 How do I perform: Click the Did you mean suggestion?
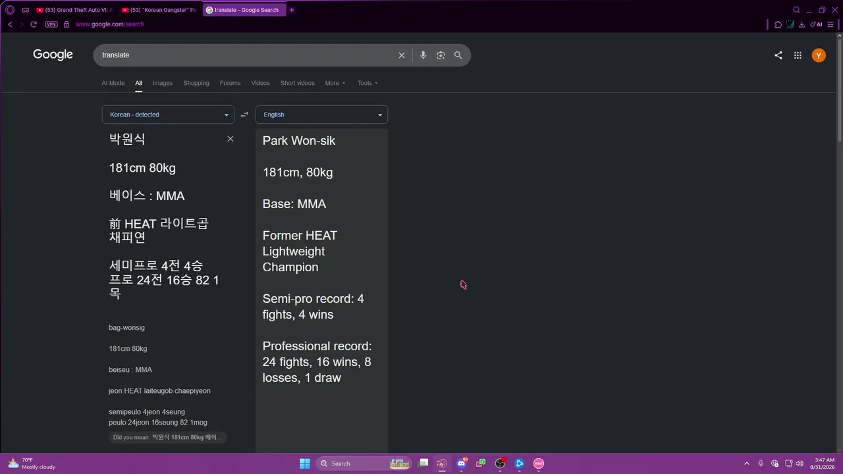(168, 437)
